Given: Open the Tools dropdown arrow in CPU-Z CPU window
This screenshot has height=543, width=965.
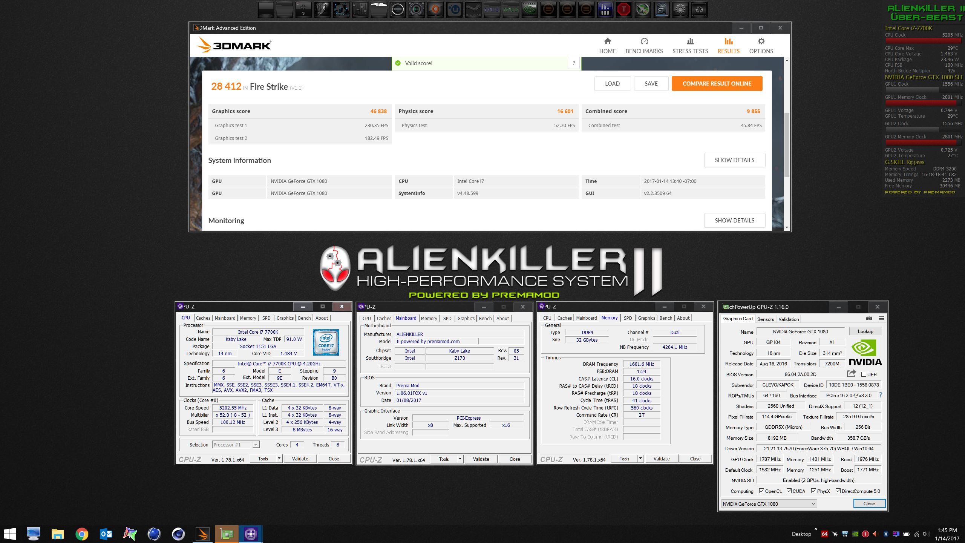Looking at the screenshot, I should click(x=279, y=459).
